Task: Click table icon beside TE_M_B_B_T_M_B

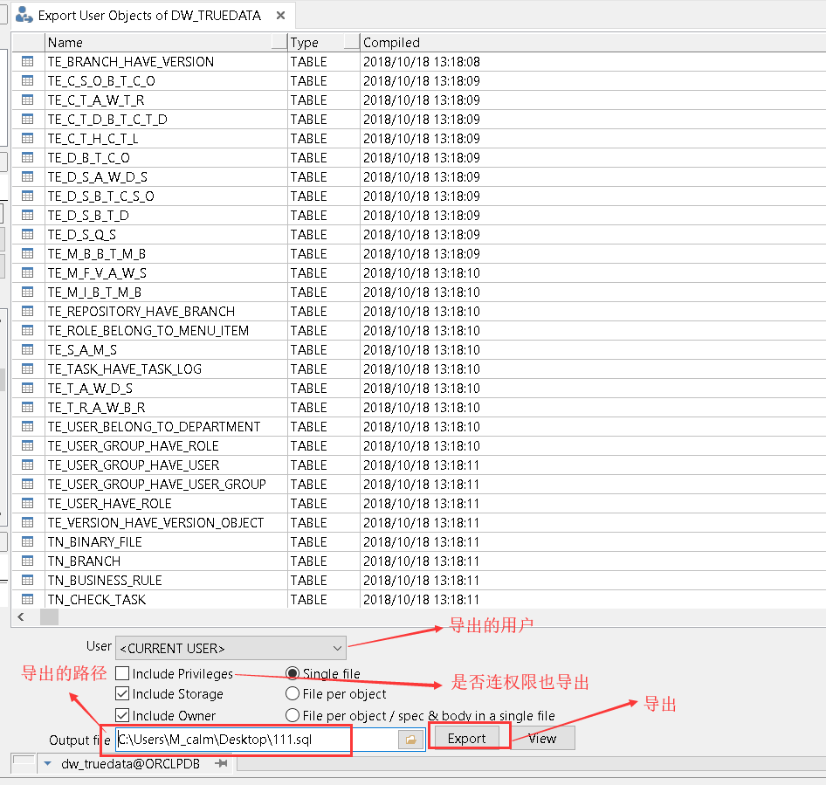Action: (x=27, y=254)
